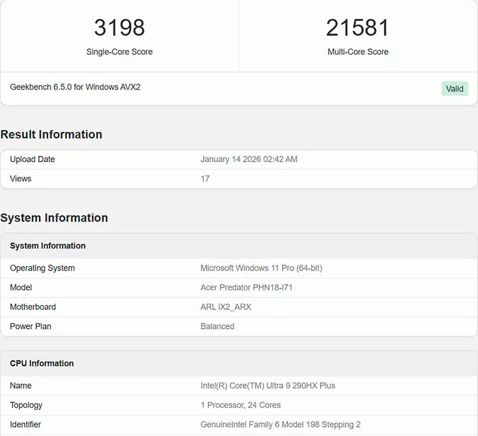The height and width of the screenshot is (436, 478).
Task: Select the Single-Core Score tab label
Action: point(119,52)
